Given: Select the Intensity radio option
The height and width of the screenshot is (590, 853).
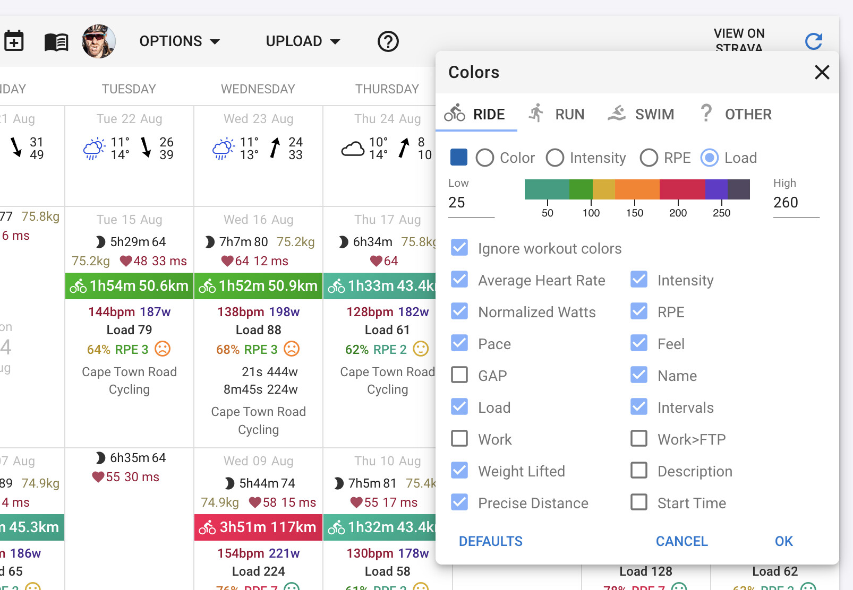Looking at the screenshot, I should click(555, 158).
